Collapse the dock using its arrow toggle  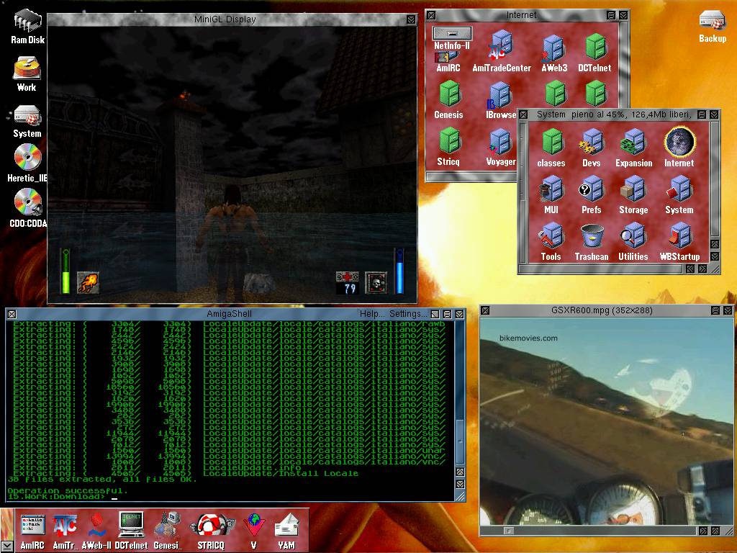pos(7,546)
